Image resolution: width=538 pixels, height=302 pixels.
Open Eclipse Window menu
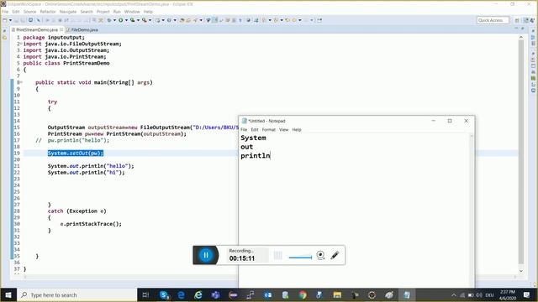coord(132,12)
